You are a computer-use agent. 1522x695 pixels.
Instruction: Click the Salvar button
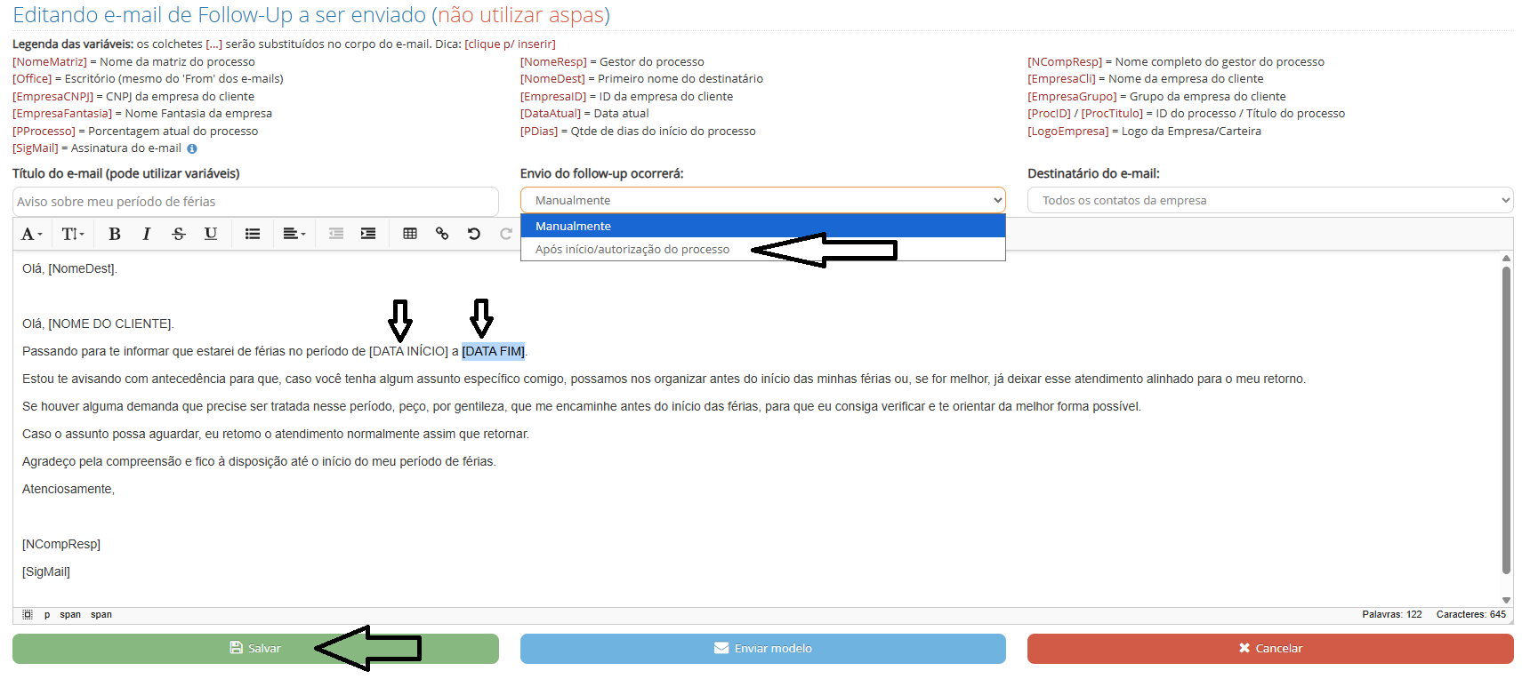[255, 649]
